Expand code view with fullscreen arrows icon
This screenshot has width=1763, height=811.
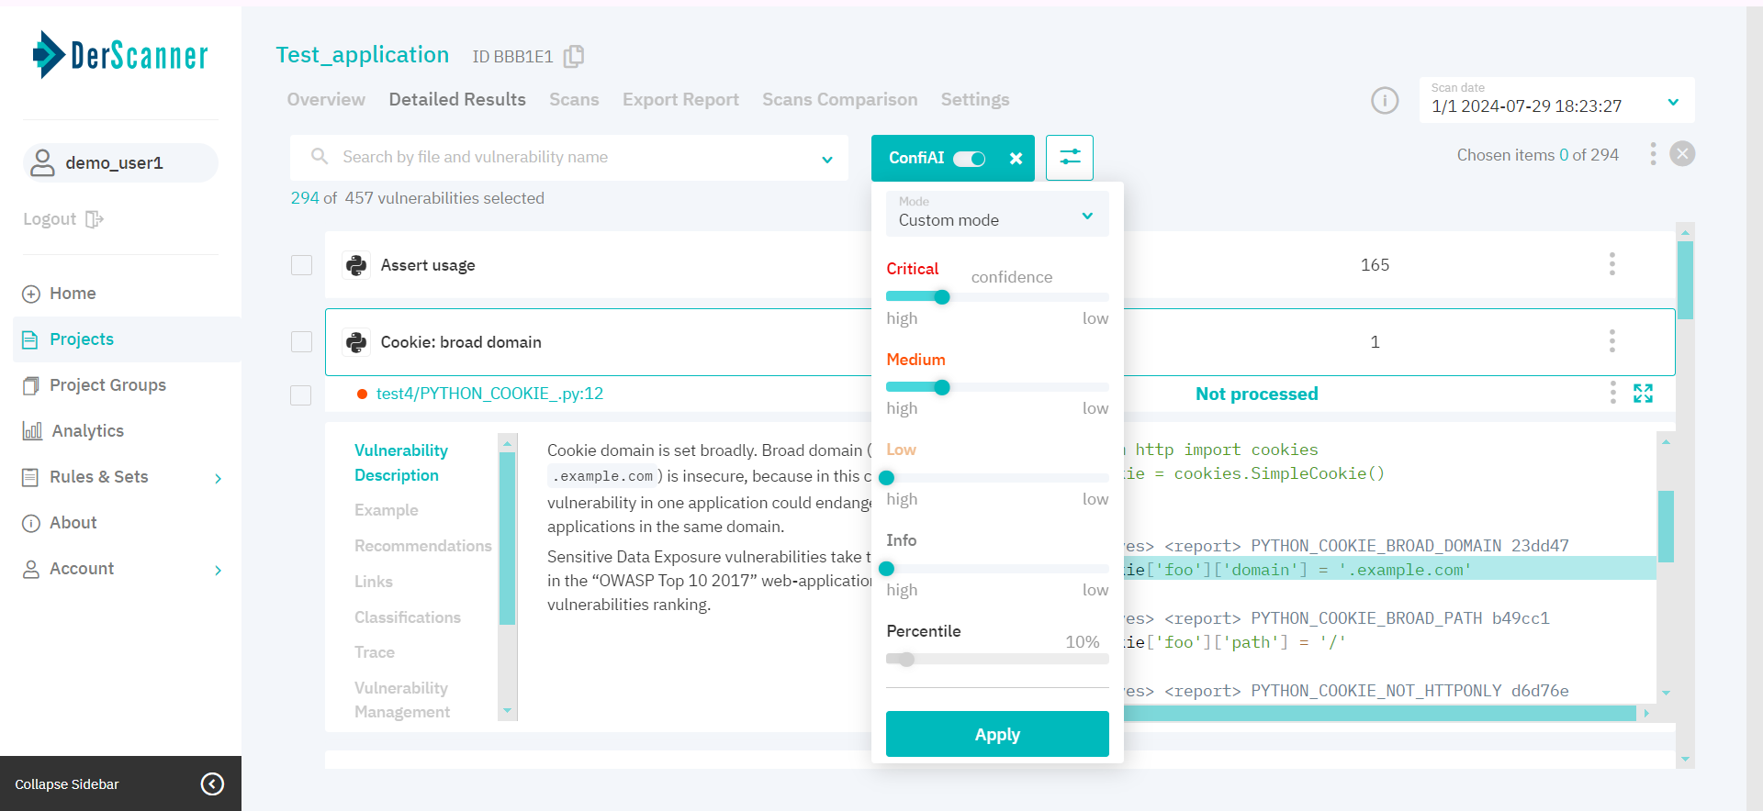click(x=1643, y=394)
